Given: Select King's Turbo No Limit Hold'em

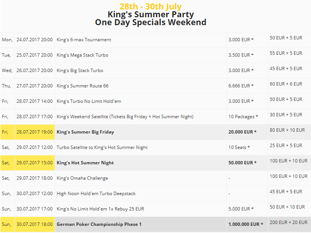Looking at the screenshot, I should (x=89, y=101).
